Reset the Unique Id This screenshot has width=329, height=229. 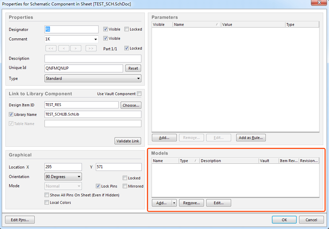[x=133, y=68]
